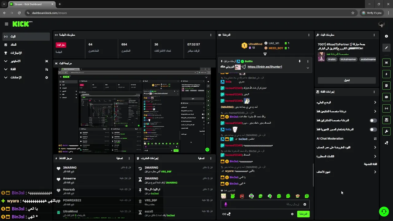The image size is (393, 221).
Task: Click the live (جار البث) status badge
Action: tap(61, 45)
